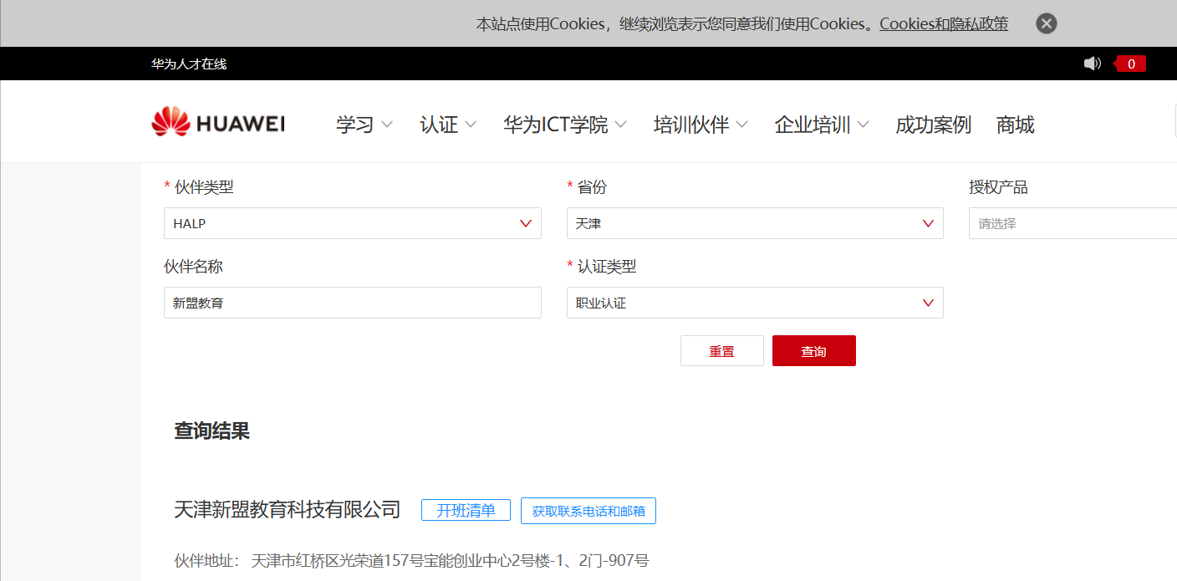1177x581 pixels.
Task: Click the red notification badge showing 0
Action: pyautogui.click(x=1129, y=63)
